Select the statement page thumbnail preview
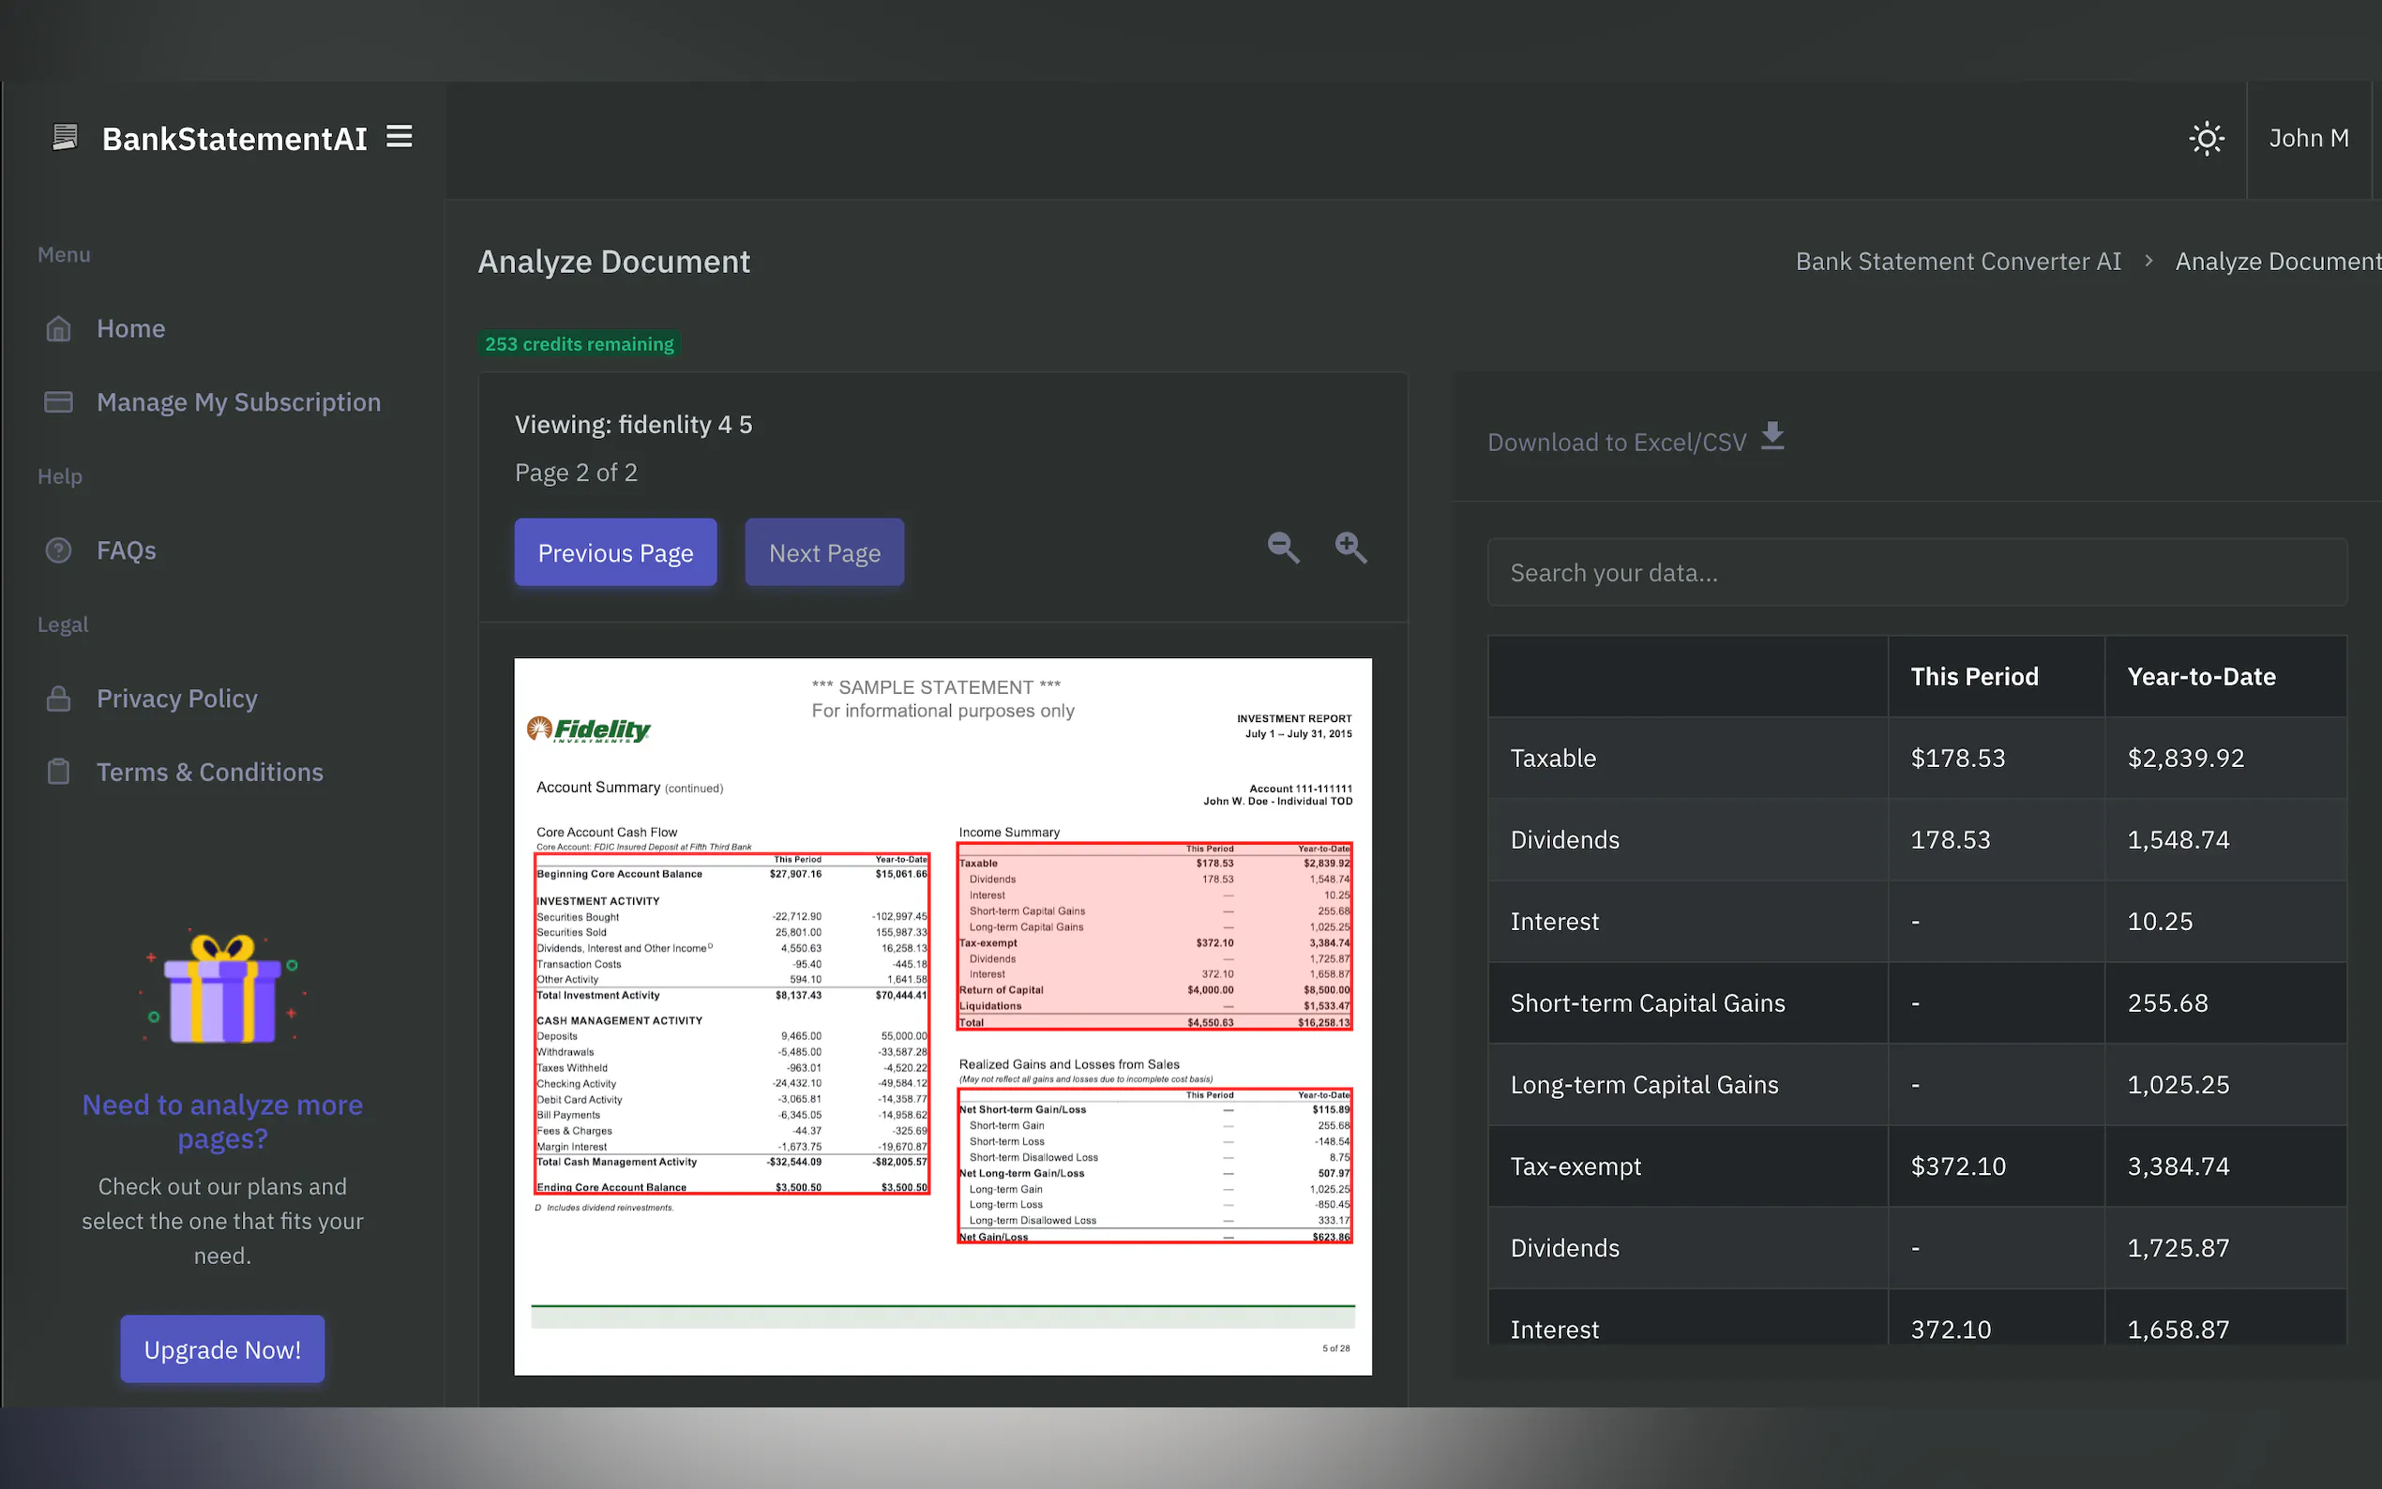The height and width of the screenshot is (1489, 2382). point(942,1015)
